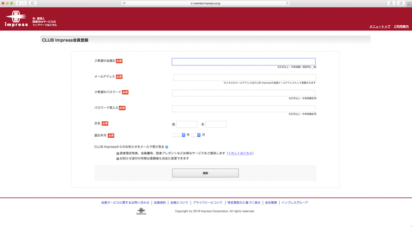
Task: Click the 確認 confirm button
Action: coord(205,173)
